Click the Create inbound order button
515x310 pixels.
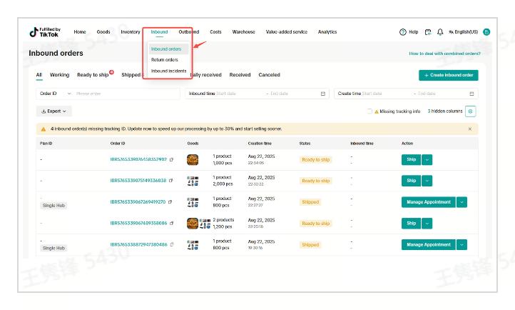pyautogui.click(x=449, y=75)
